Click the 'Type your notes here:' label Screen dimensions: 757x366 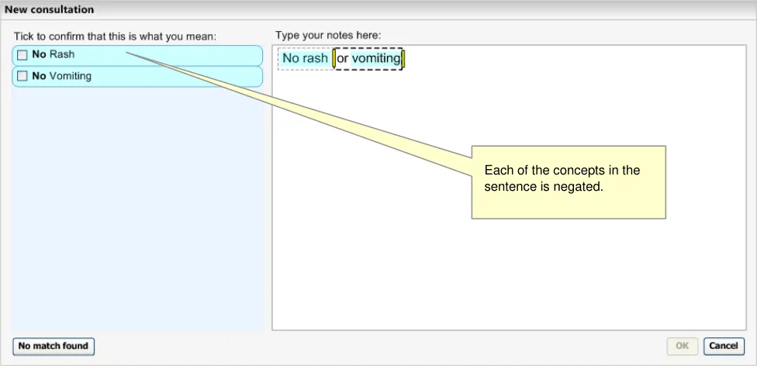pyautogui.click(x=328, y=36)
